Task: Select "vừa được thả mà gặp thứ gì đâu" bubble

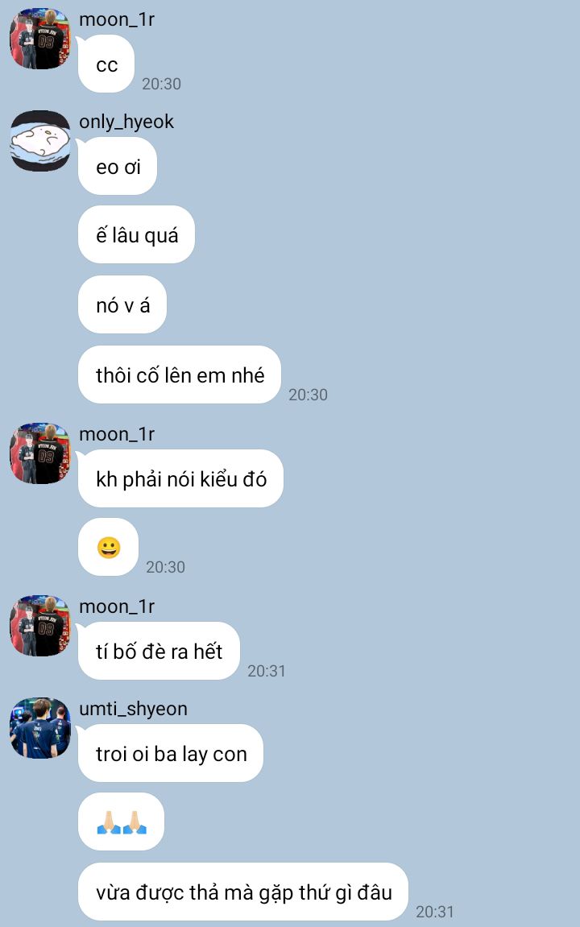Action: click(243, 892)
